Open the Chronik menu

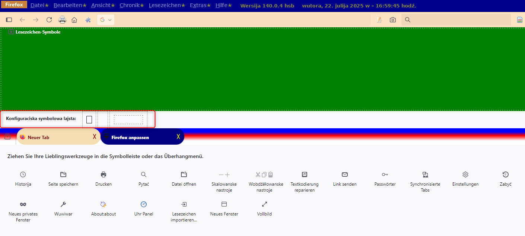132,6
